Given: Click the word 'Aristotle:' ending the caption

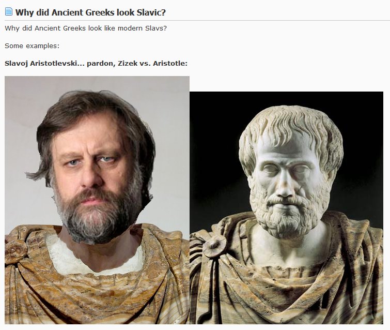Looking at the screenshot, I should click(x=170, y=63).
